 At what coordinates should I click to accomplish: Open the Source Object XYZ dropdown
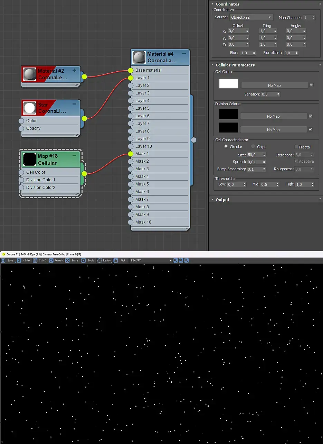(251, 17)
